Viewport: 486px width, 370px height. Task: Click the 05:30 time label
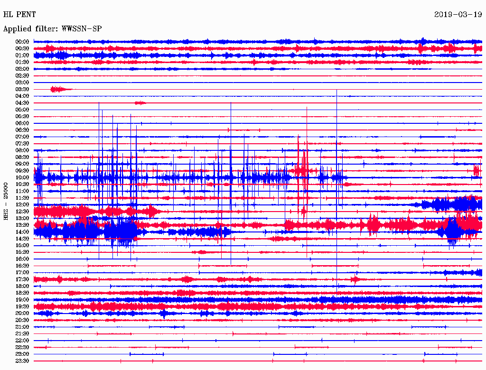(22, 116)
